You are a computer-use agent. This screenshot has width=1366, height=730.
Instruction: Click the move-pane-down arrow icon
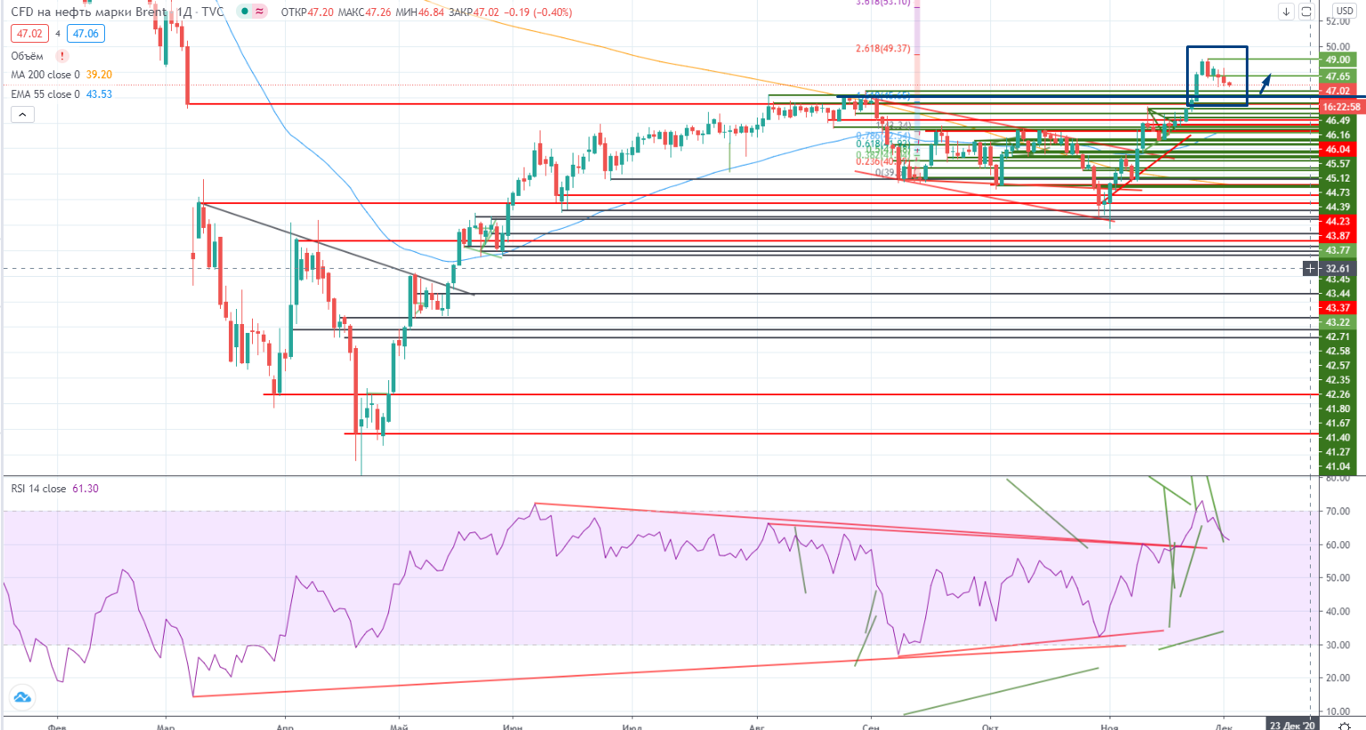click(x=1286, y=12)
